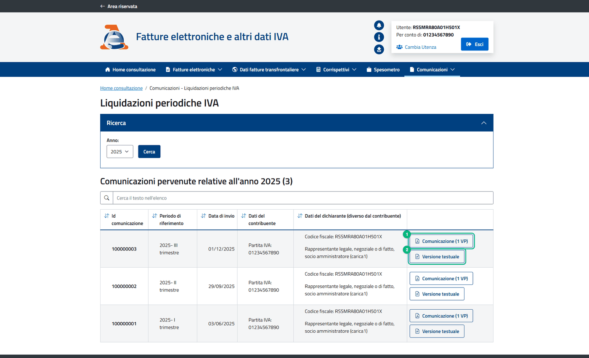Open Versione testuale for row 100000002
The width and height of the screenshot is (589, 358).
(x=437, y=294)
